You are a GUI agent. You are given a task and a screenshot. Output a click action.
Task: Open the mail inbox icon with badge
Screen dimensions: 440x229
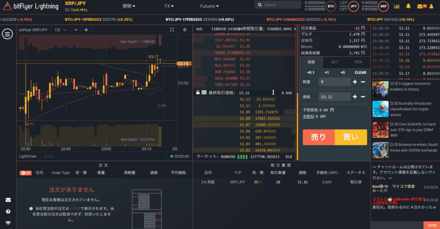421,6
